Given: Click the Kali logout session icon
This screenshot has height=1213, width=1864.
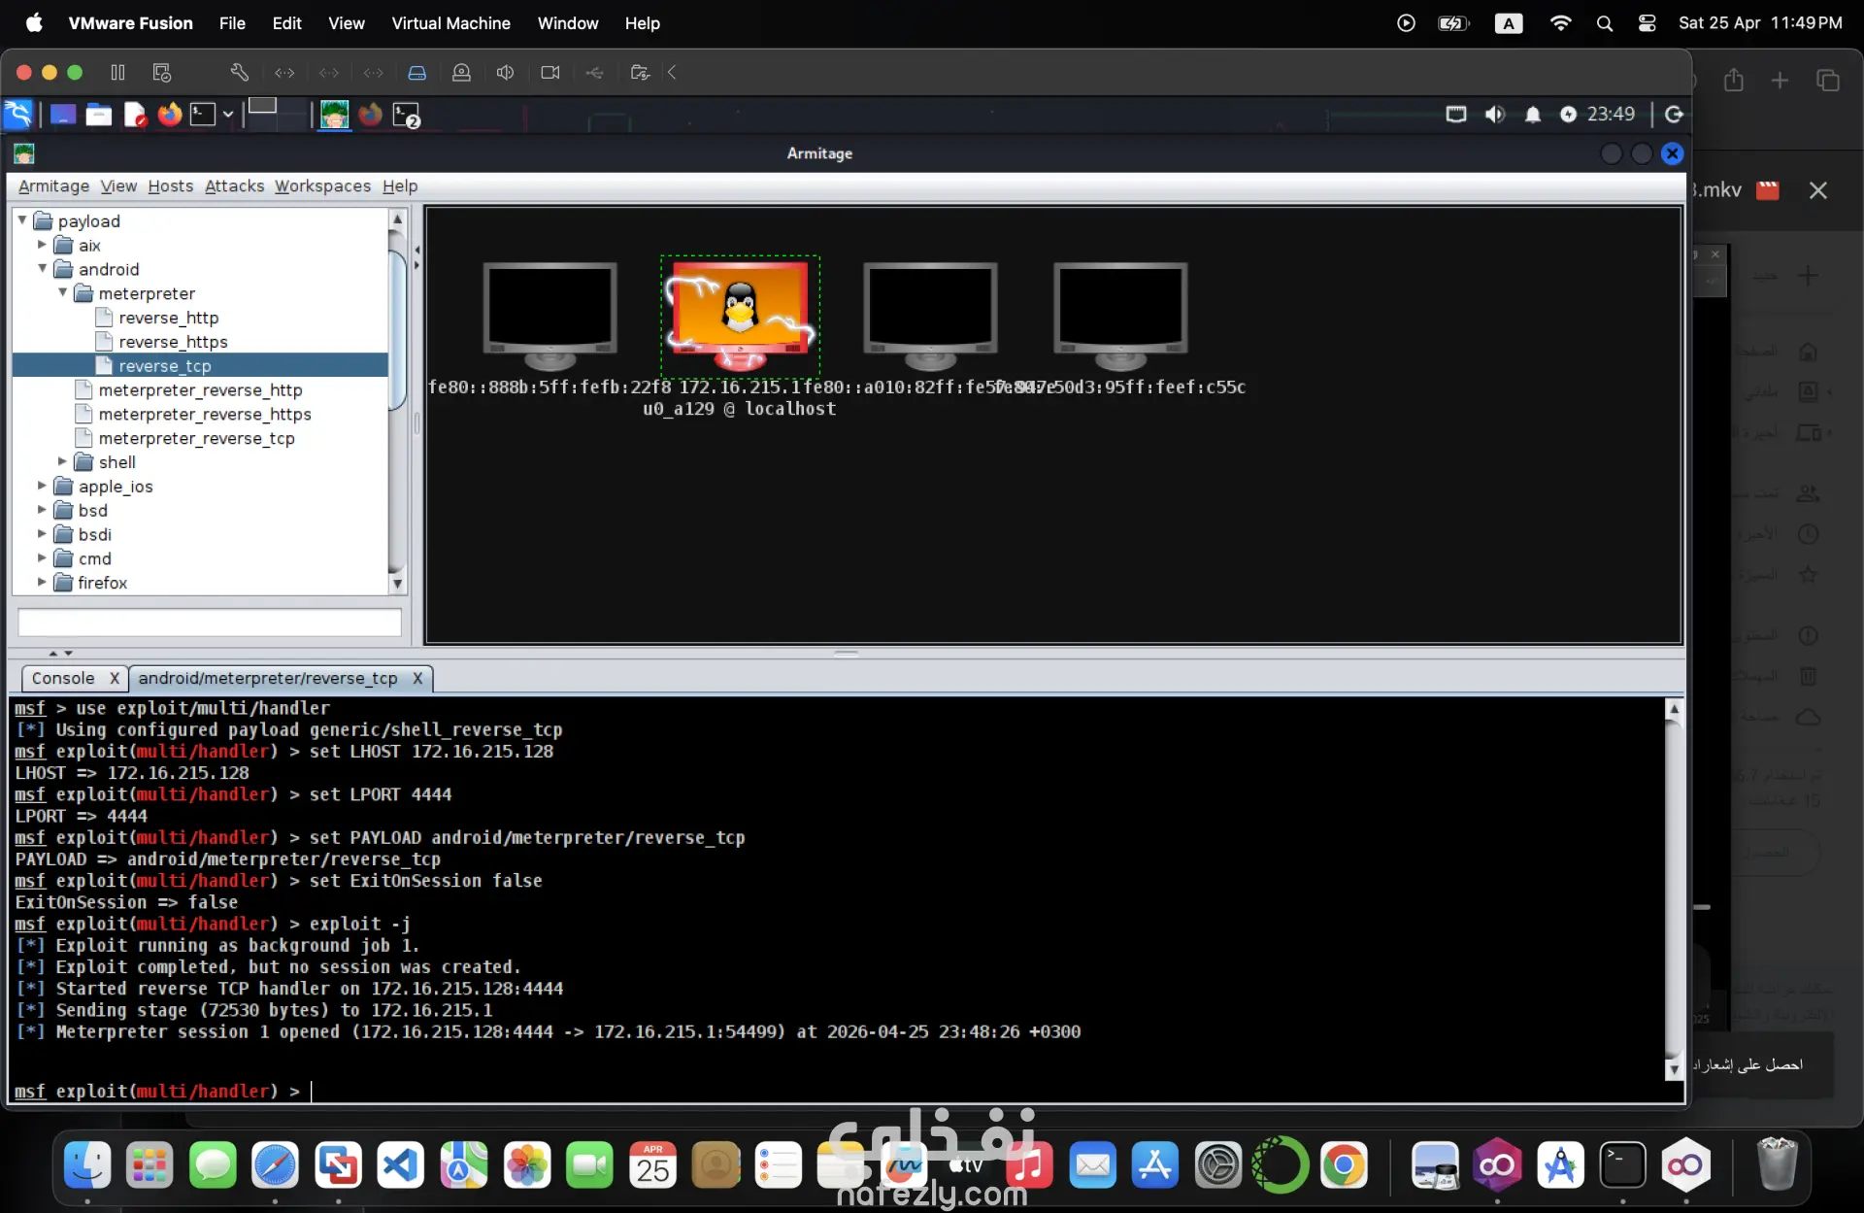Looking at the screenshot, I should pos(1674,115).
